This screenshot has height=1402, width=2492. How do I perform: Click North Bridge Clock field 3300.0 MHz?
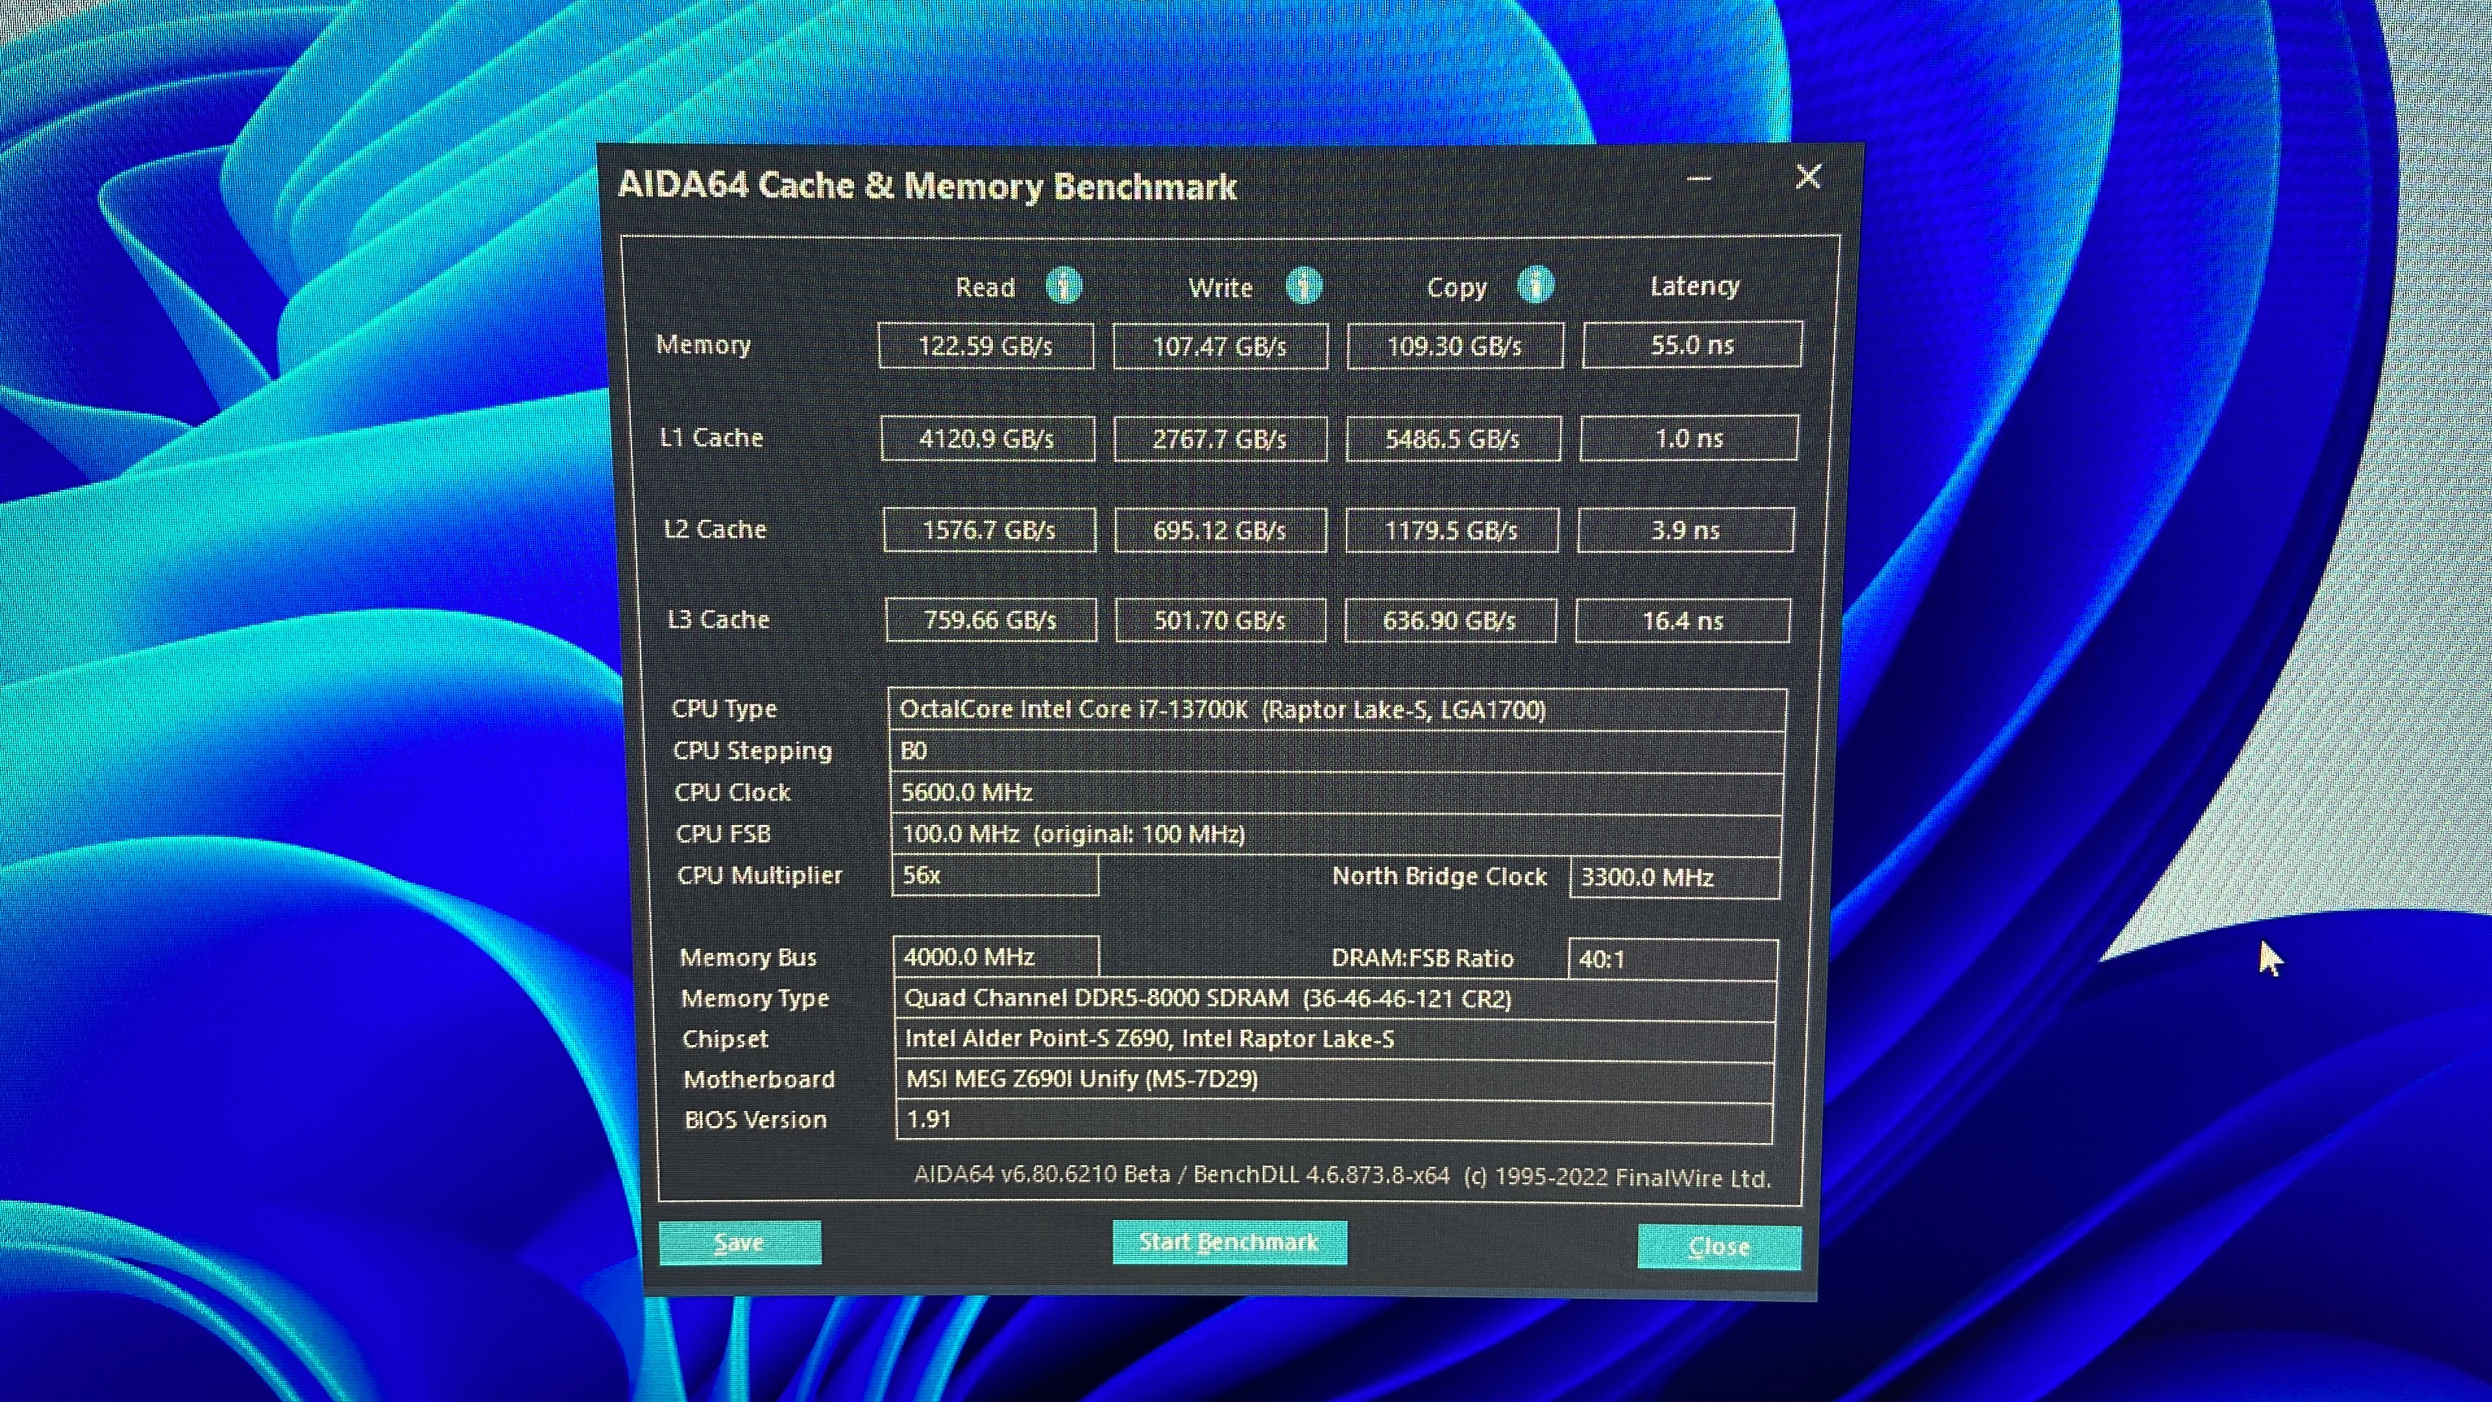1674,878
